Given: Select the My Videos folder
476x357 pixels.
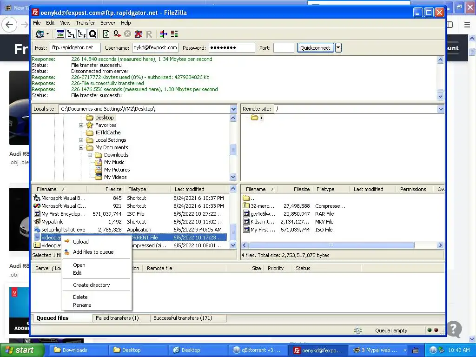Looking at the screenshot, I should point(115,177).
